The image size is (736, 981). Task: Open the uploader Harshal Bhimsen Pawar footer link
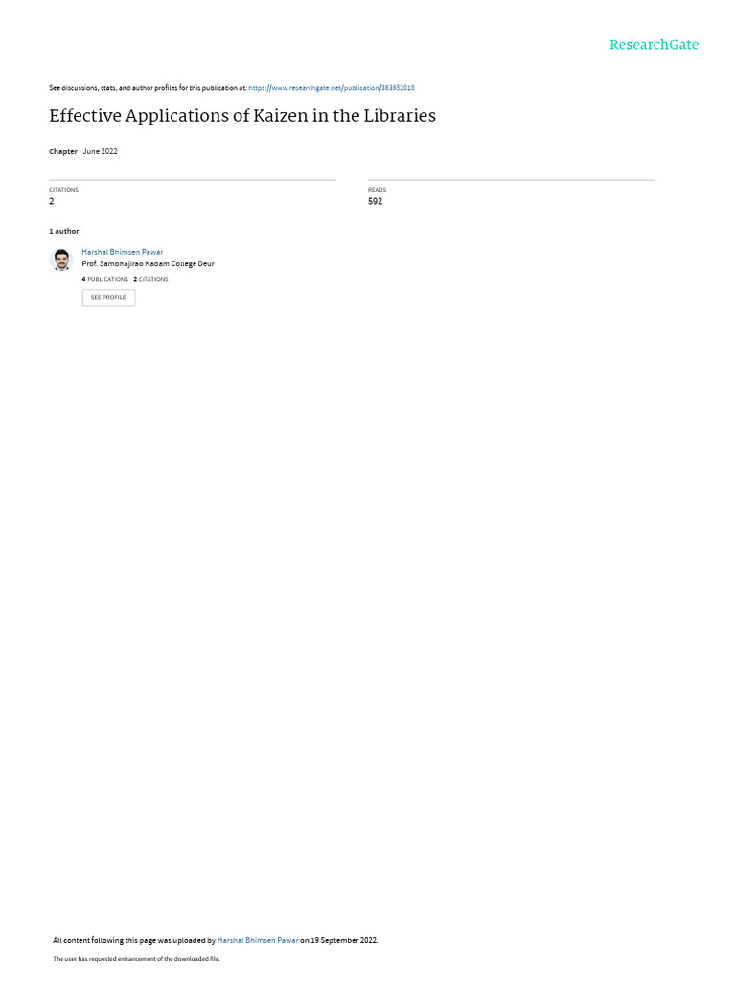click(x=257, y=940)
